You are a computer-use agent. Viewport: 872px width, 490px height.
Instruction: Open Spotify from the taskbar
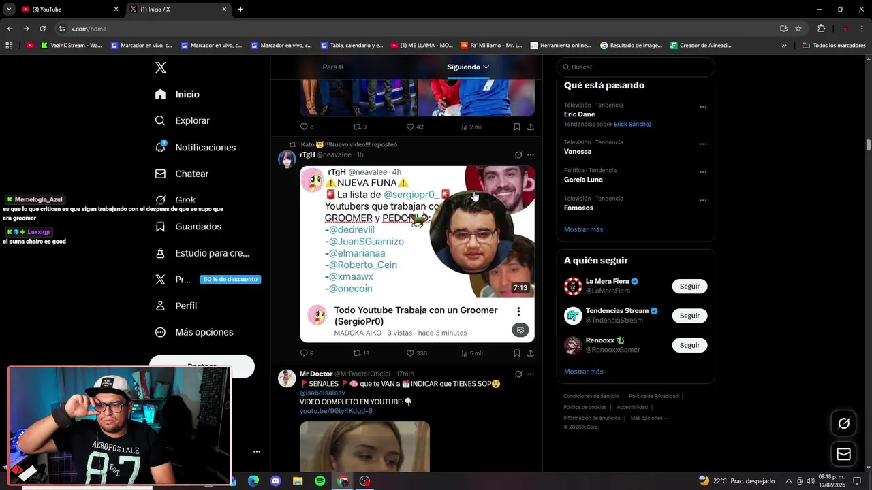coord(320,481)
